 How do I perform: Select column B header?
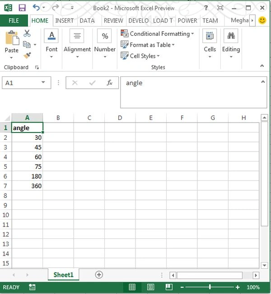[58, 118]
